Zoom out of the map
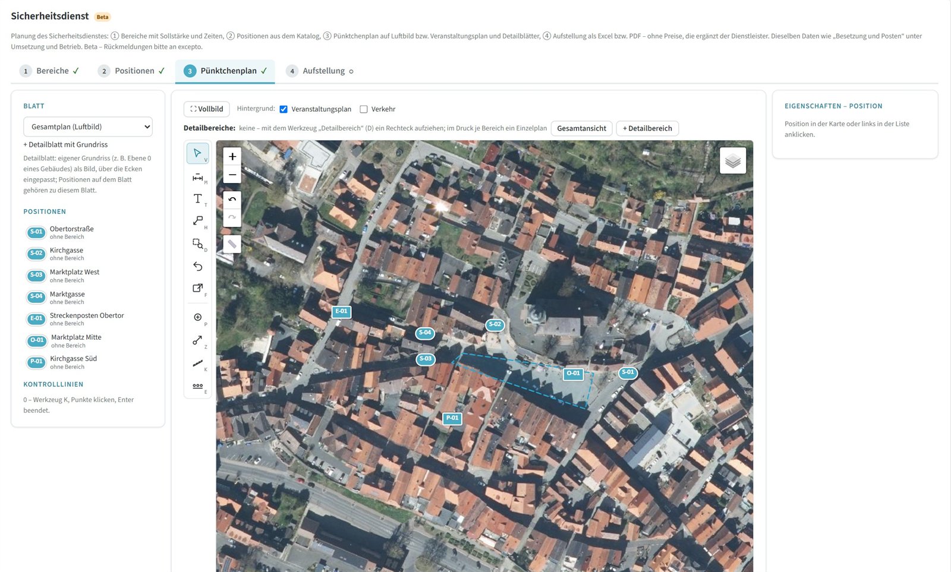 [232, 175]
